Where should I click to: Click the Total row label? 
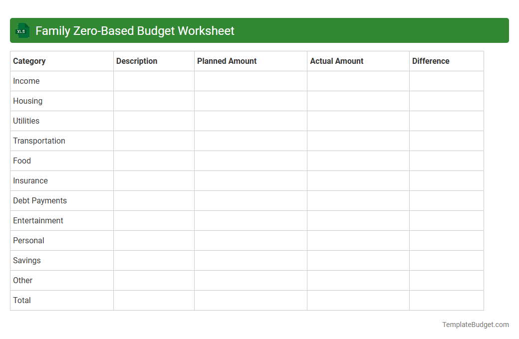click(21, 300)
